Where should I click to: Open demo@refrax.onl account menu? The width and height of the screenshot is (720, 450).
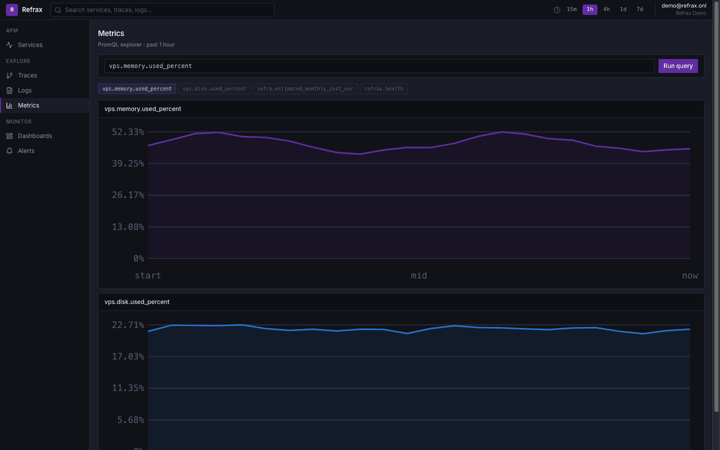pos(683,9)
